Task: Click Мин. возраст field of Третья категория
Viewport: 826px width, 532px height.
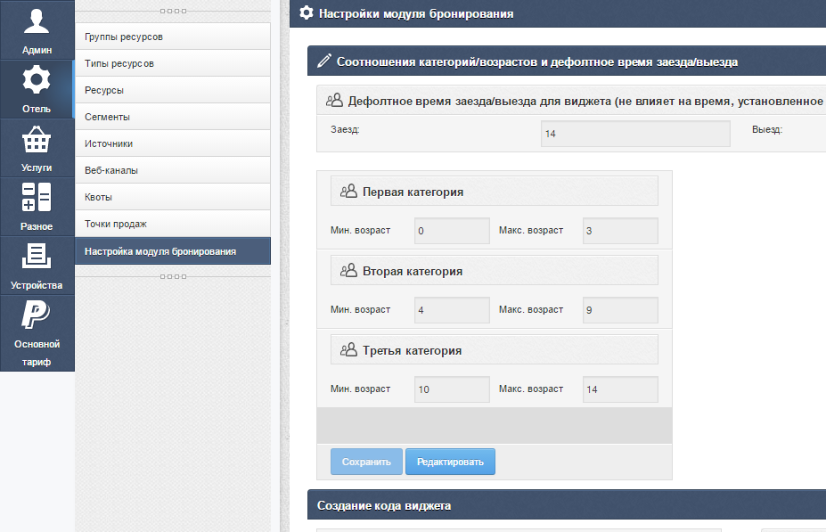Action: click(x=452, y=389)
